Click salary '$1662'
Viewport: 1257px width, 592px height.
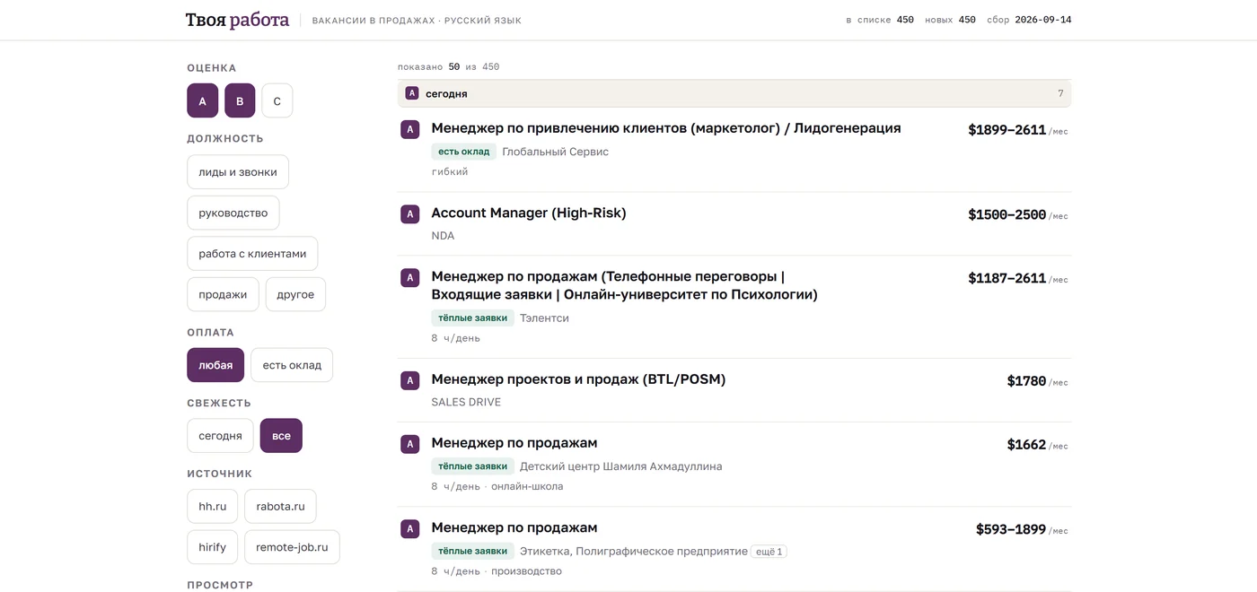click(x=1026, y=445)
